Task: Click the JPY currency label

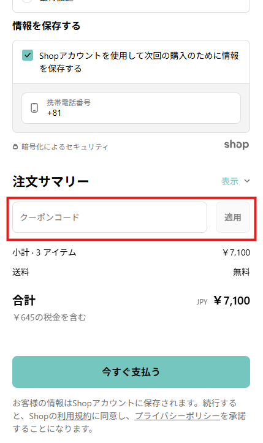Action: [x=202, y=301]
